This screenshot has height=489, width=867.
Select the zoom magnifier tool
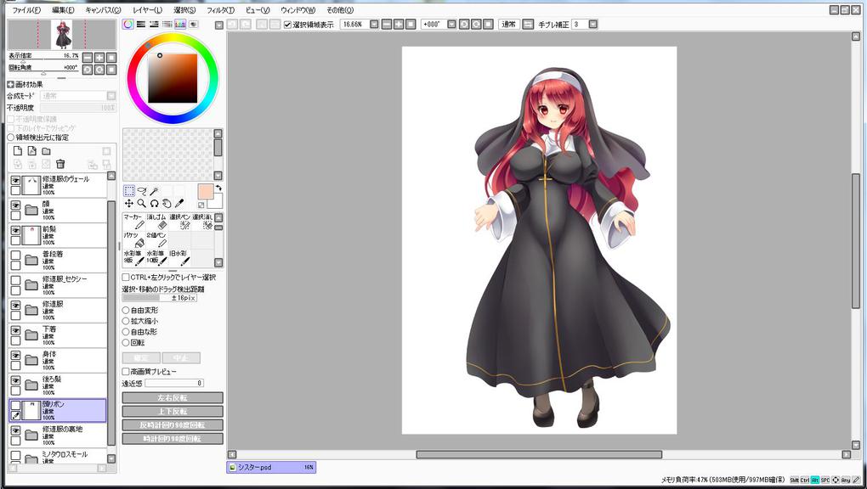tap(142, 204)
